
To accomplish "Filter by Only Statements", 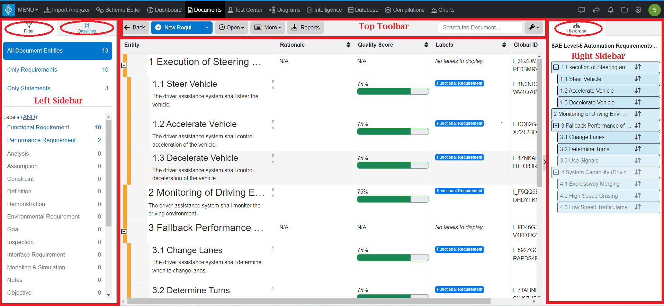I will [57, 88].
